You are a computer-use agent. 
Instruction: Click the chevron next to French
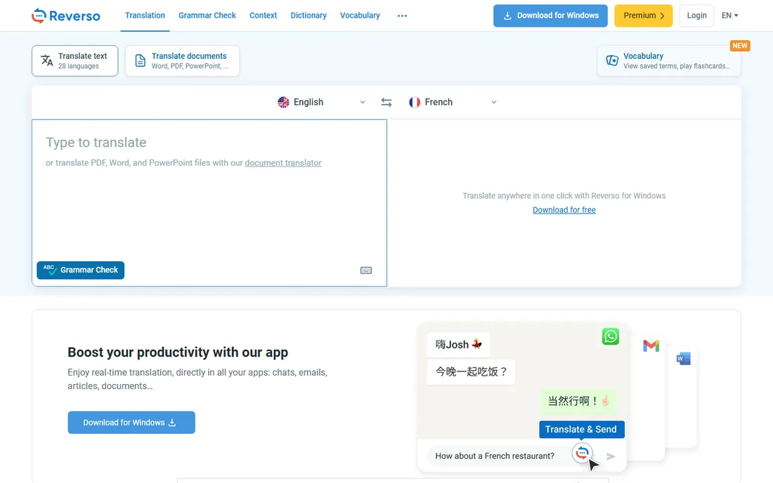click(493, 102)
